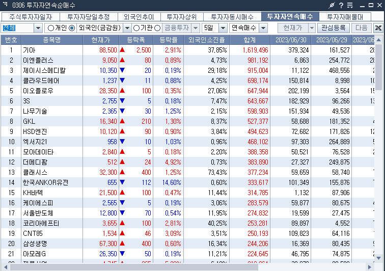The height and width of the screenshot is (271, 385).
Task: Click the horizontal scrollbar thumb
Action: (x=134, y=267)
